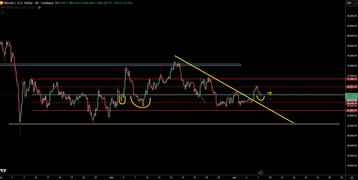This screenshot has width=358, height=180.
Task: Click the low value L68,060.31
Action: pyautogui.click(x=91, y=3)
